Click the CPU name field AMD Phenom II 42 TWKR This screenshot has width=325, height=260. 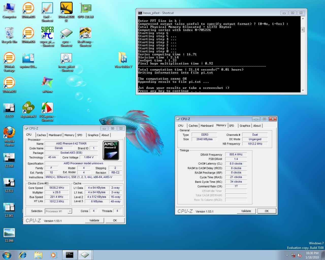tap(71, 143)
